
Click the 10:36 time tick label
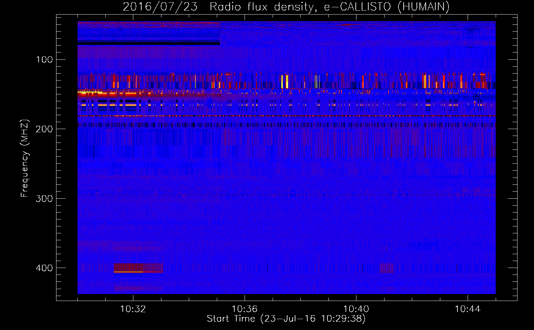pyautogui.click(x=245, y=309)
